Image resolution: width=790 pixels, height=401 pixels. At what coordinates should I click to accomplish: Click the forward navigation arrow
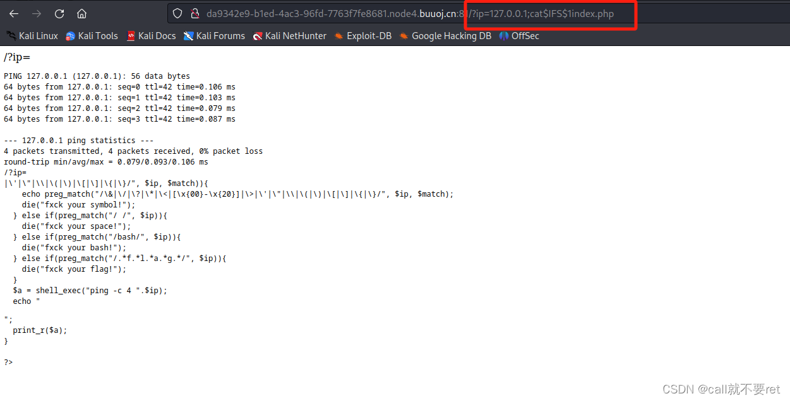click(36, 13)
